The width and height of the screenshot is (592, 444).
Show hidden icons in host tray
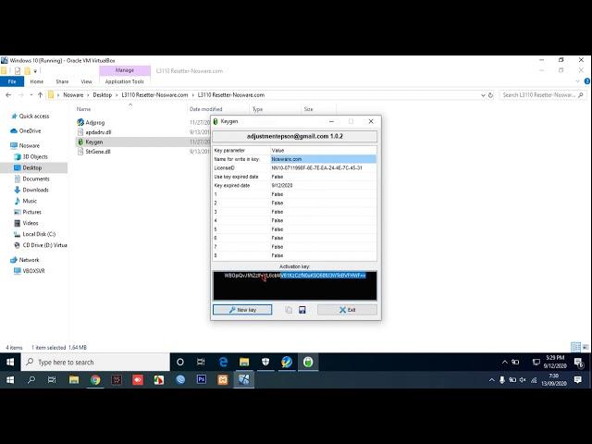point(491,380)
